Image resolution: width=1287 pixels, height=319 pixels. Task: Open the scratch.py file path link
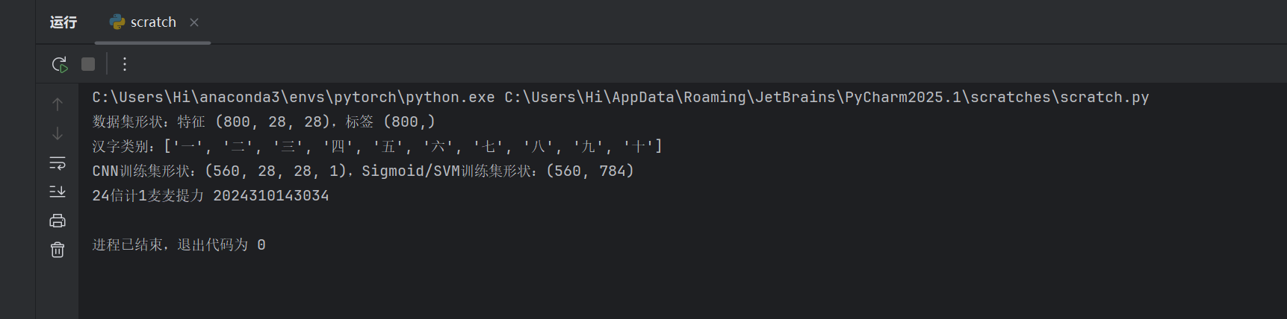pyautogui.click(x=826, y=98)
